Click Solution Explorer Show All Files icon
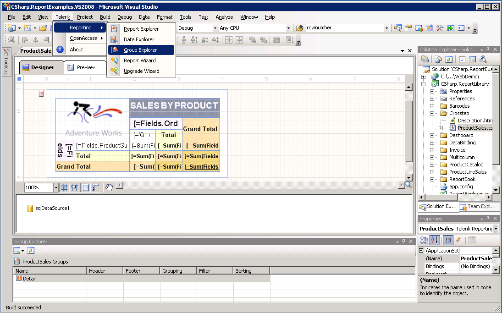This screenshot has width=502, height=313. coord(438,59)
